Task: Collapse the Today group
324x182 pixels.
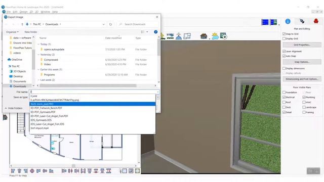Action: pos(38,44)
